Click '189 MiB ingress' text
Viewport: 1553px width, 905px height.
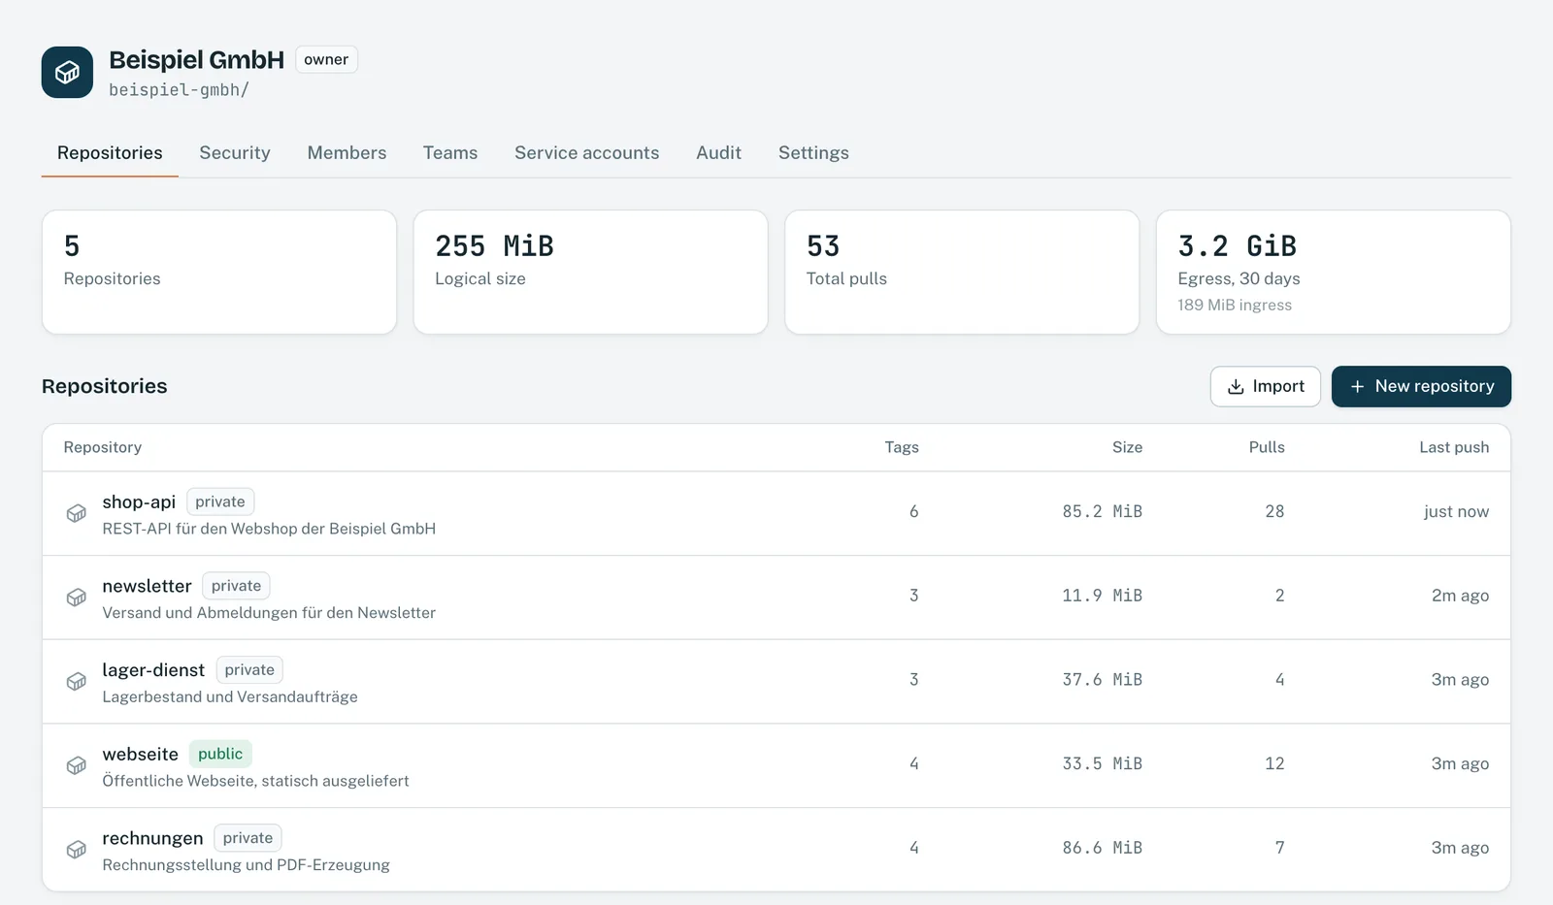click(x=1235, y=305)
